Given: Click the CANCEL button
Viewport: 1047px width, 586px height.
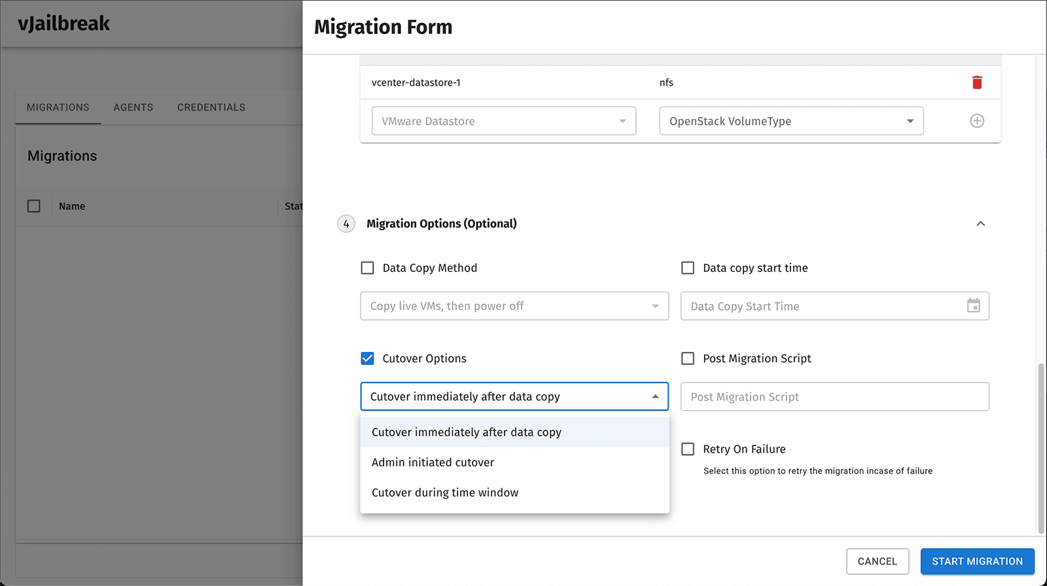Looking at the screenshot, I should pos(878,561).
